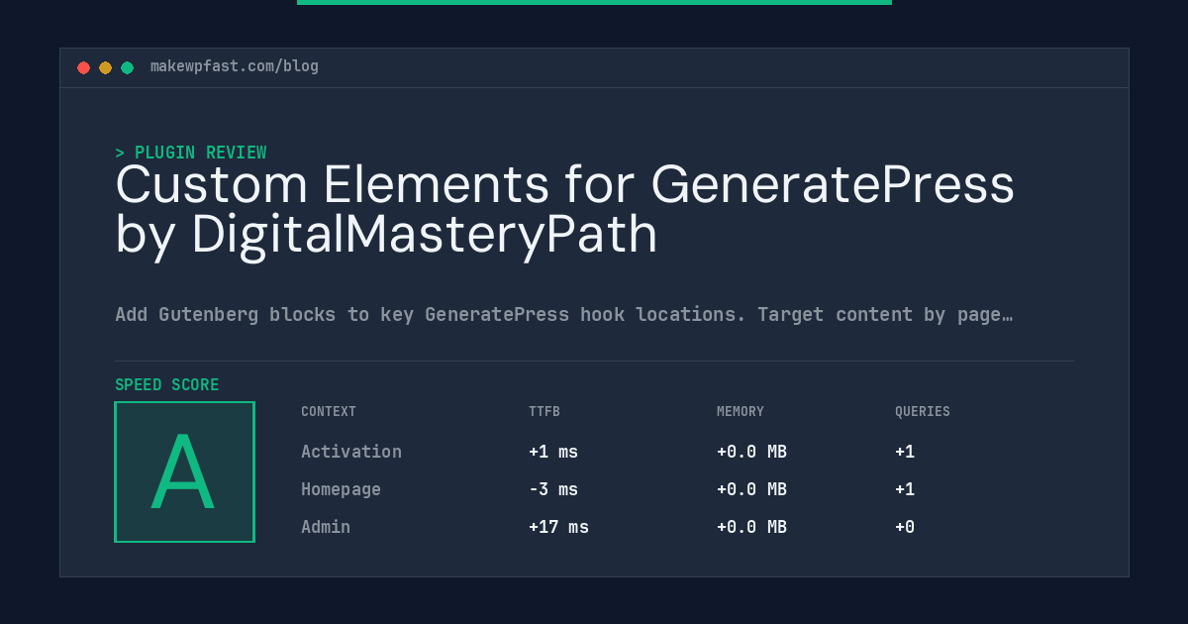Click the TTFB column header
This screenshot has height=624, width=1188.
click(x=544, y=412)
